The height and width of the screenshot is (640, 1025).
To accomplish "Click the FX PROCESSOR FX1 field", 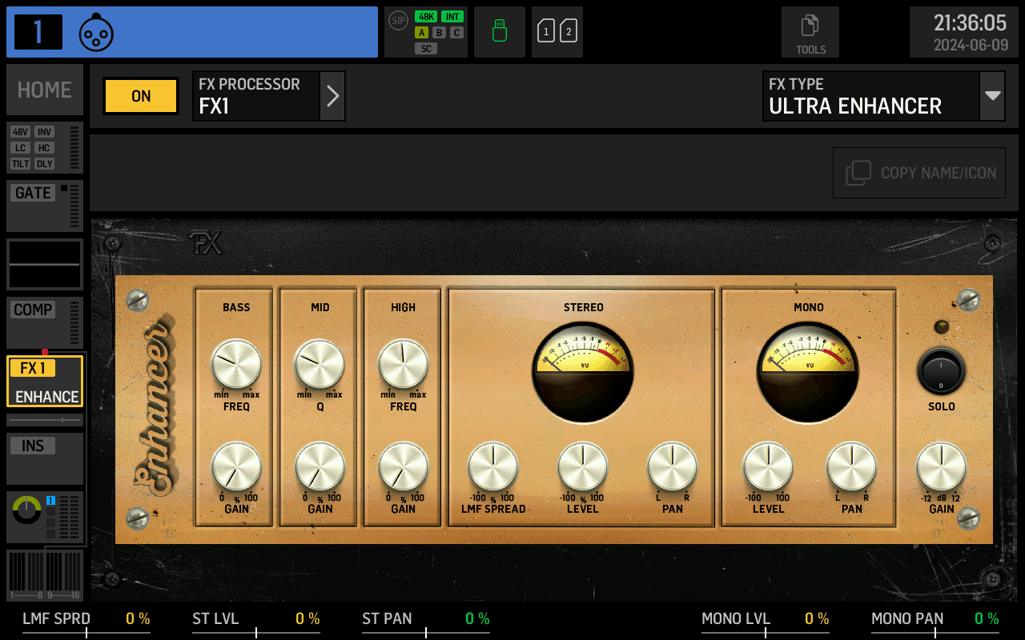I will [256, 96].
